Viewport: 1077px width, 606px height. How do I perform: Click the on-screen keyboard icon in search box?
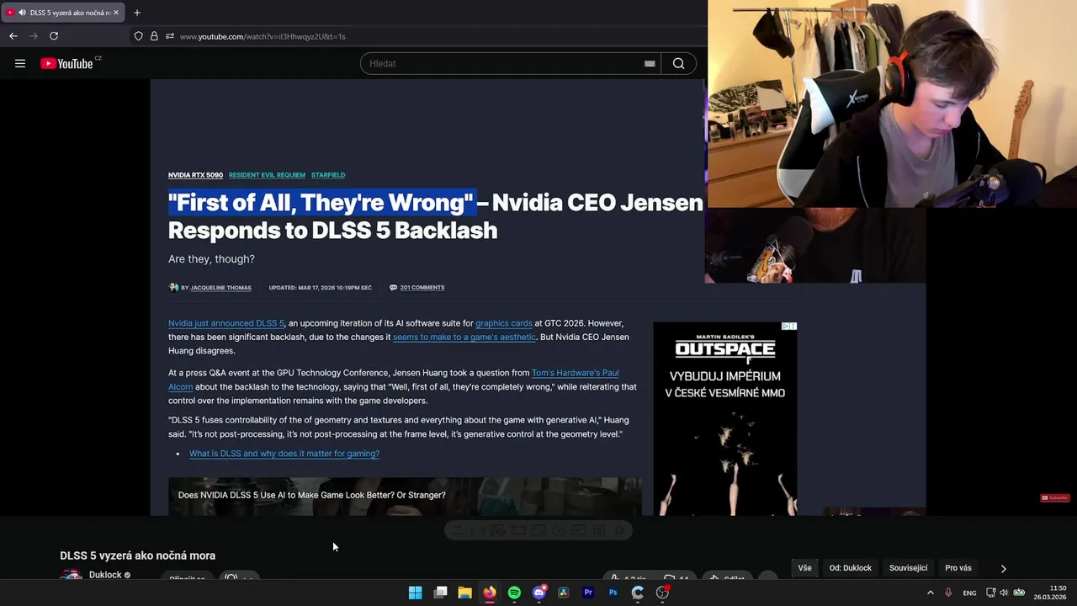click(650, 63)
